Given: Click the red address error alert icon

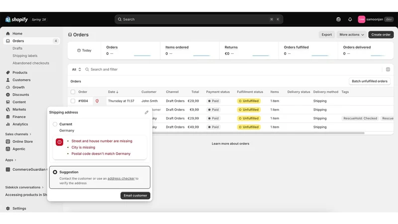Looking at the screenshot, I should point(59,142).
